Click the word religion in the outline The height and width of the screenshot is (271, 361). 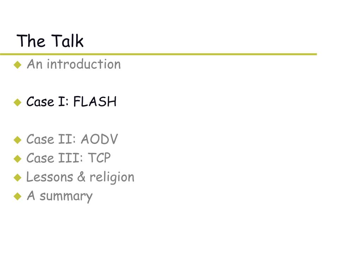pyautogui.click(x=112, y=178)
